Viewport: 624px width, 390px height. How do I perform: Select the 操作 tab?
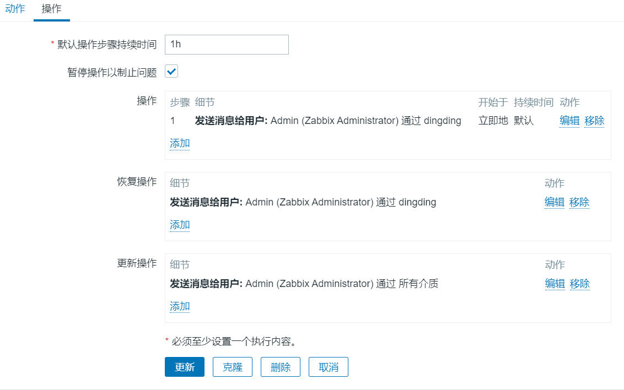[x=51, y=9]
